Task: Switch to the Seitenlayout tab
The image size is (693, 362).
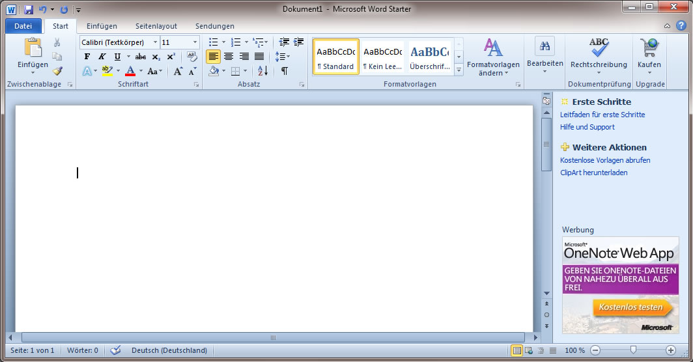Action: [156, 26]
